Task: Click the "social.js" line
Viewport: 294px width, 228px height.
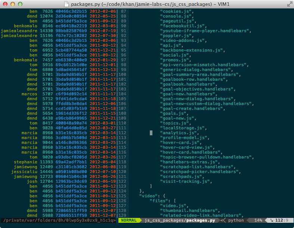Action: [176, 55]
